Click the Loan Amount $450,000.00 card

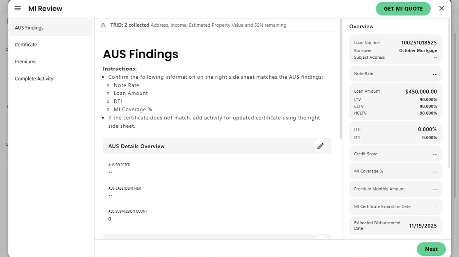(x=395, y=102)
